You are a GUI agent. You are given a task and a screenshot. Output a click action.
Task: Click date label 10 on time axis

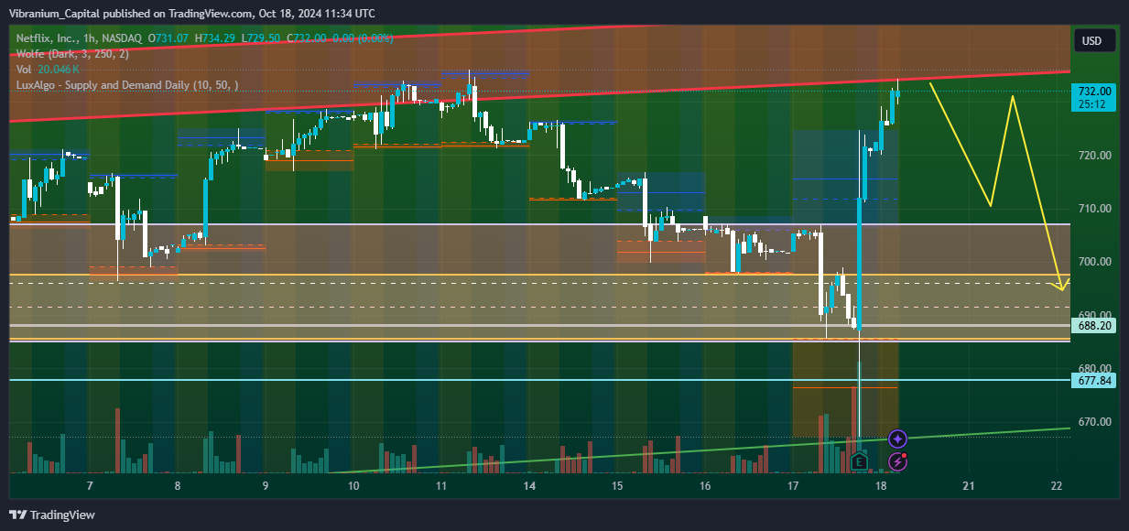(x=353, y=486)
